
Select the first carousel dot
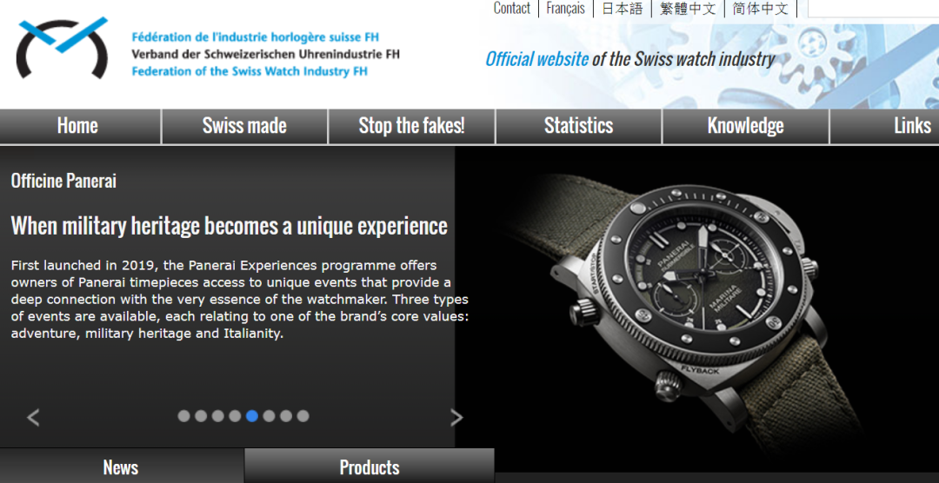(x=183, y=416)
